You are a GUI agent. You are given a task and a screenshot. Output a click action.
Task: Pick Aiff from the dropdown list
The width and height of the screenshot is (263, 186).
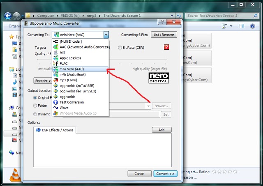point(81,53)
